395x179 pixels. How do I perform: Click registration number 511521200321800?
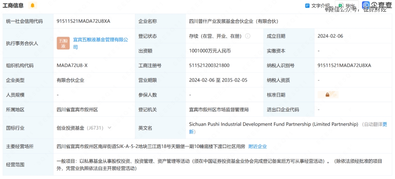(209, 66)
